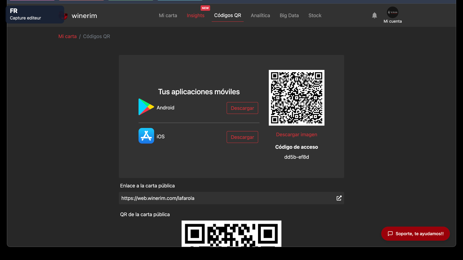Open the Mi carta tab

[168, 15]
